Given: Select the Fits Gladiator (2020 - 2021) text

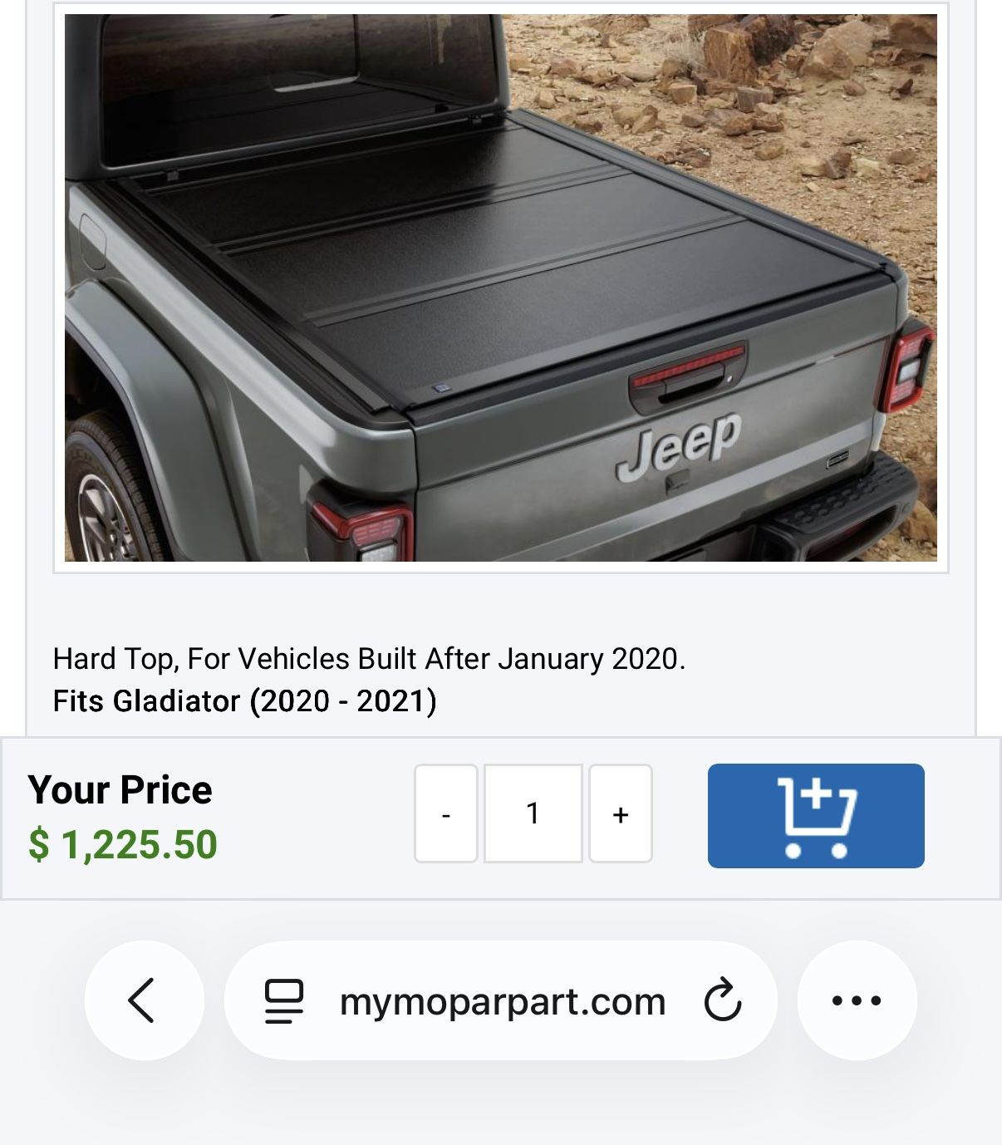Looking at the screenshot, I should (x=244, y=701).
